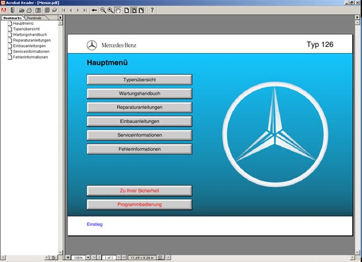The width and height of the screenshot is (362, 262).
Task: Go to first page toolbar arrow
Action: pyautogui.click(x=64, y=10)
